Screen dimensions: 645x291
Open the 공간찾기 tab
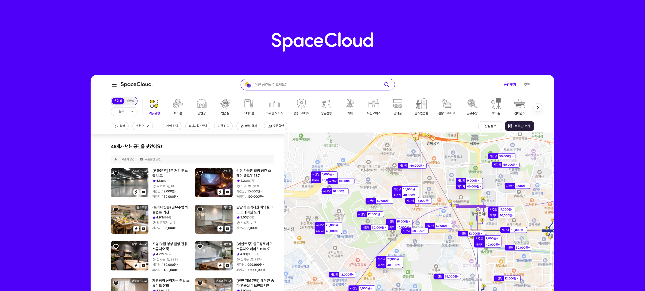pyautogui.click(x=510, y=85)
